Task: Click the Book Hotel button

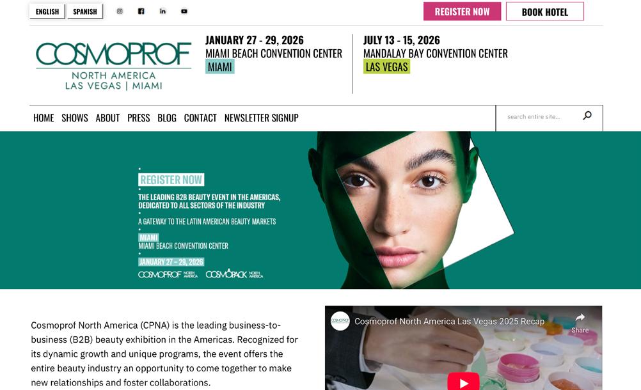Action: point(545,12)
